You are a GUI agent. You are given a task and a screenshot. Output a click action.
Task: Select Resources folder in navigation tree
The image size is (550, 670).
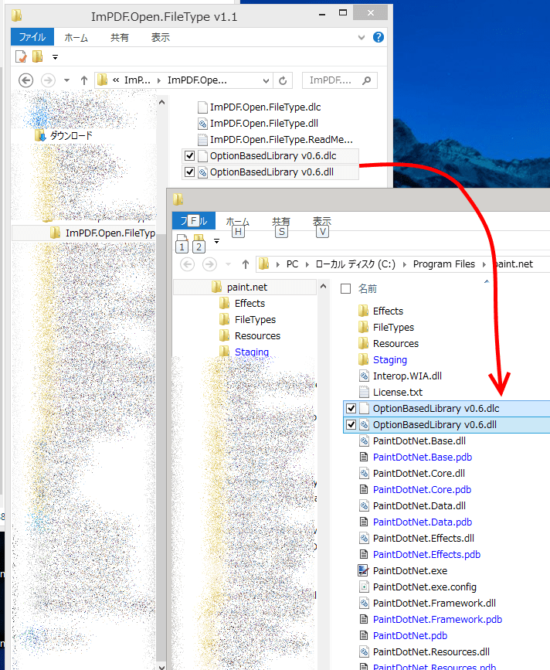pos(257,336)
